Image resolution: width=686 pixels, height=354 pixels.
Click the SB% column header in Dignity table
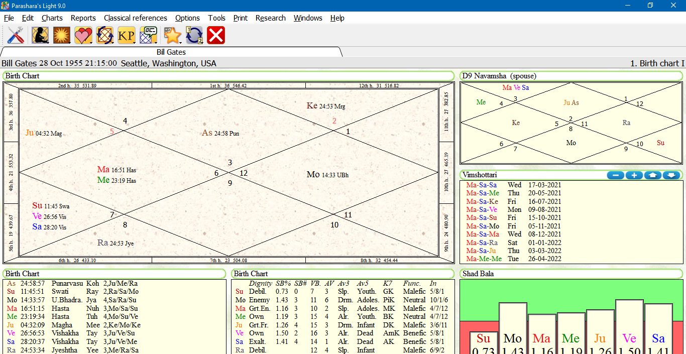click(x=283, y=284)
